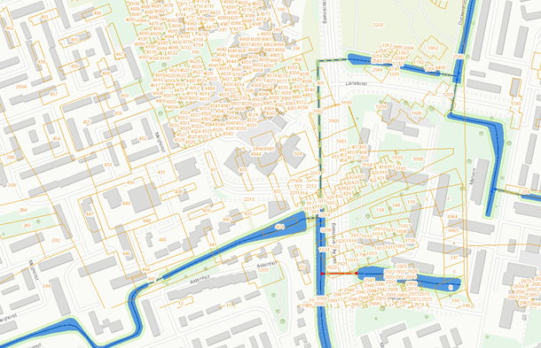Select parcel label 5203 in park

click(x=378, y=25)
